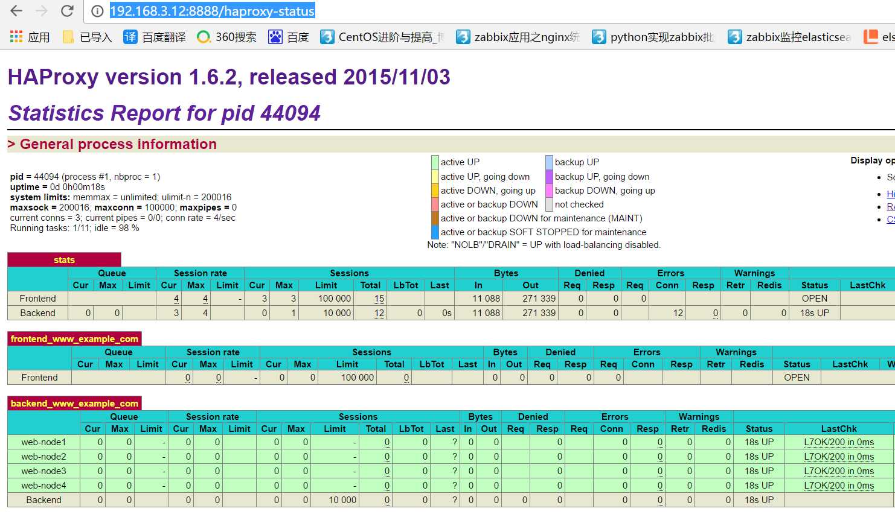
Task: Click the web-node3 server row name
Action: (43, 471)
